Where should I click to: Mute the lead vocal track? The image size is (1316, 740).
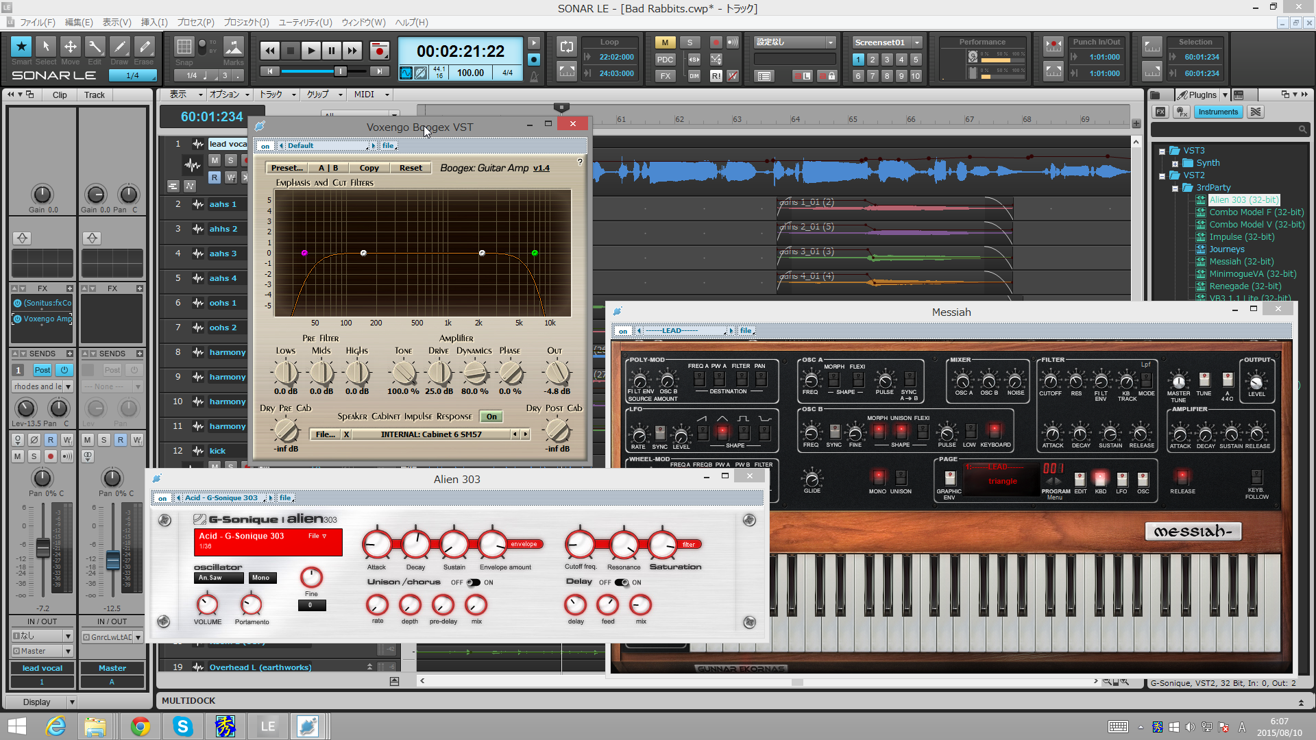tap(215, 160)
